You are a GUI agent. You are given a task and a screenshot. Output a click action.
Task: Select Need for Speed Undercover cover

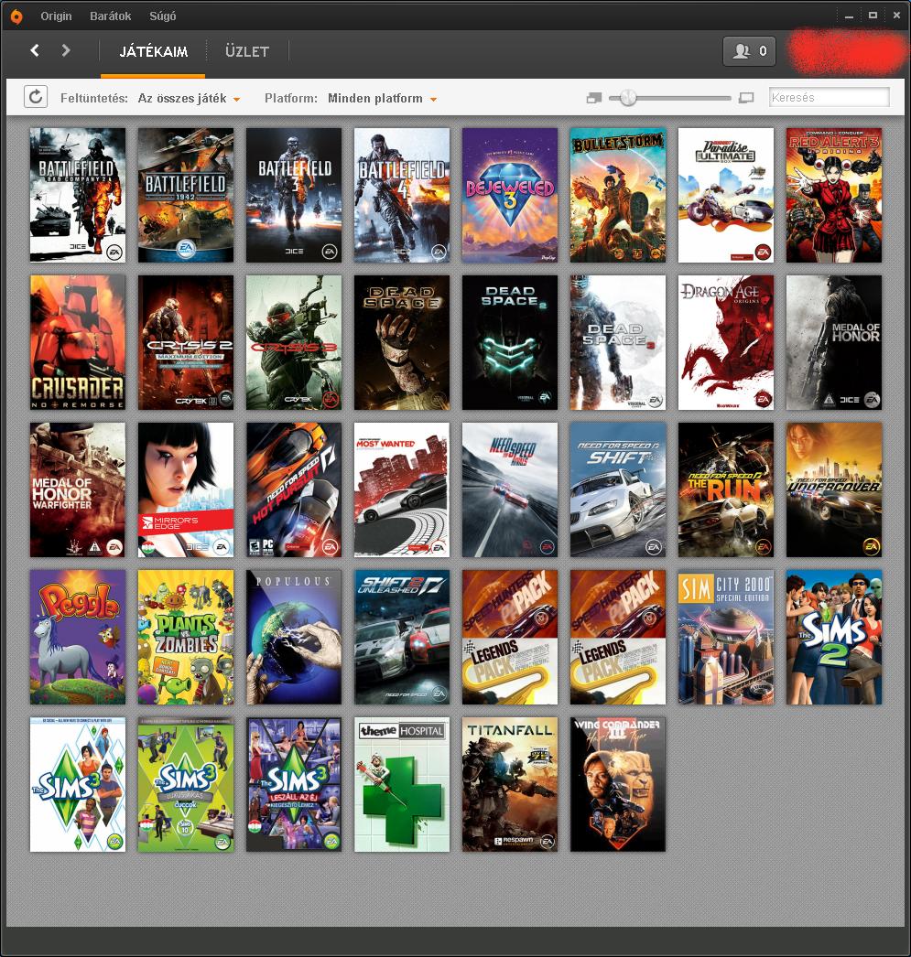[834, 490]
